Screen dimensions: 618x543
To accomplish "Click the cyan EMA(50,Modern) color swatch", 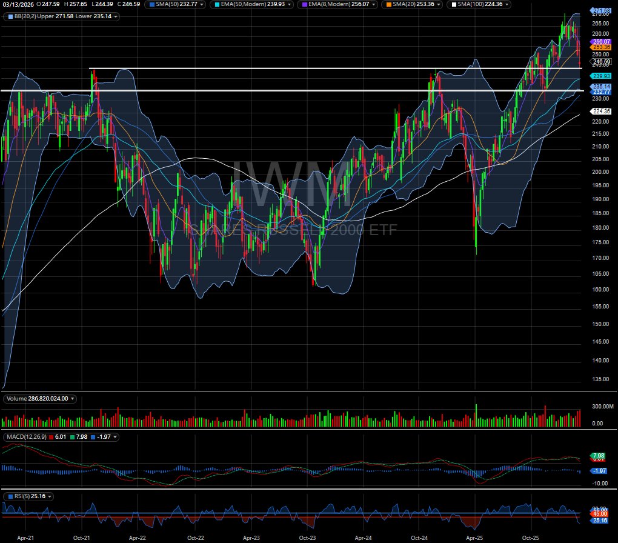I will click(x=217, y=4).
